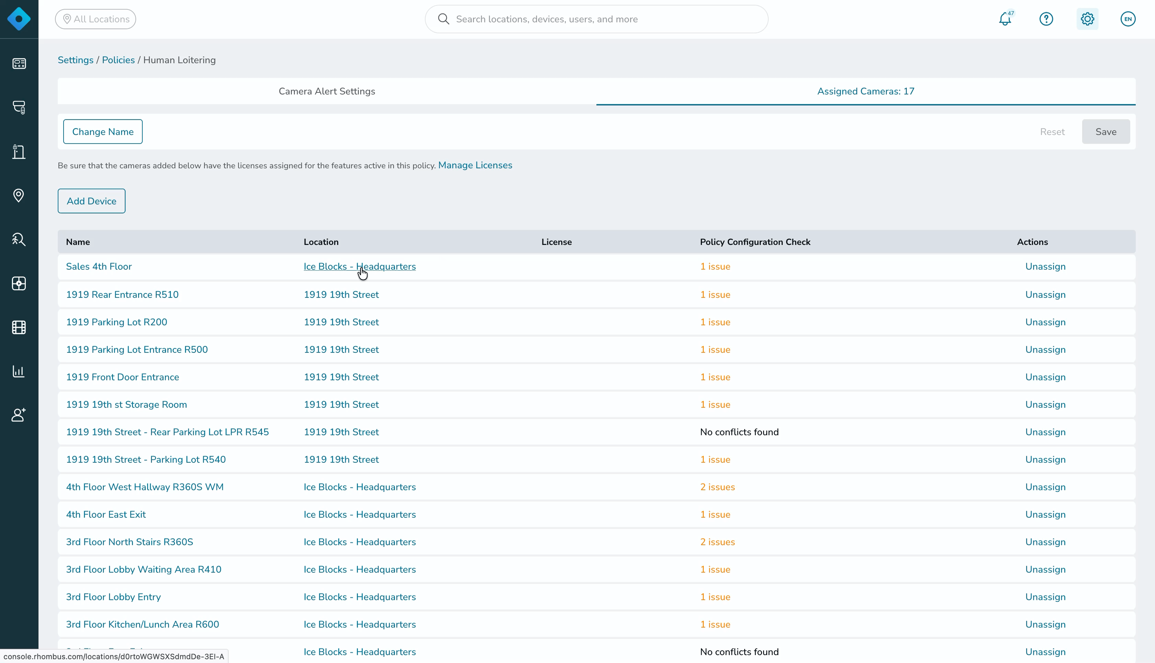Open the settings gear icon
1155x663 pixels.
pos(1088,19)
